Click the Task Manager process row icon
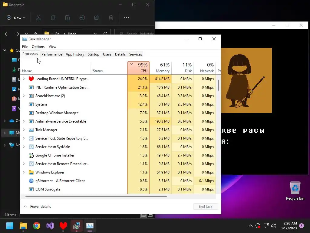This screenshot has height=233, width=310. 31,130
